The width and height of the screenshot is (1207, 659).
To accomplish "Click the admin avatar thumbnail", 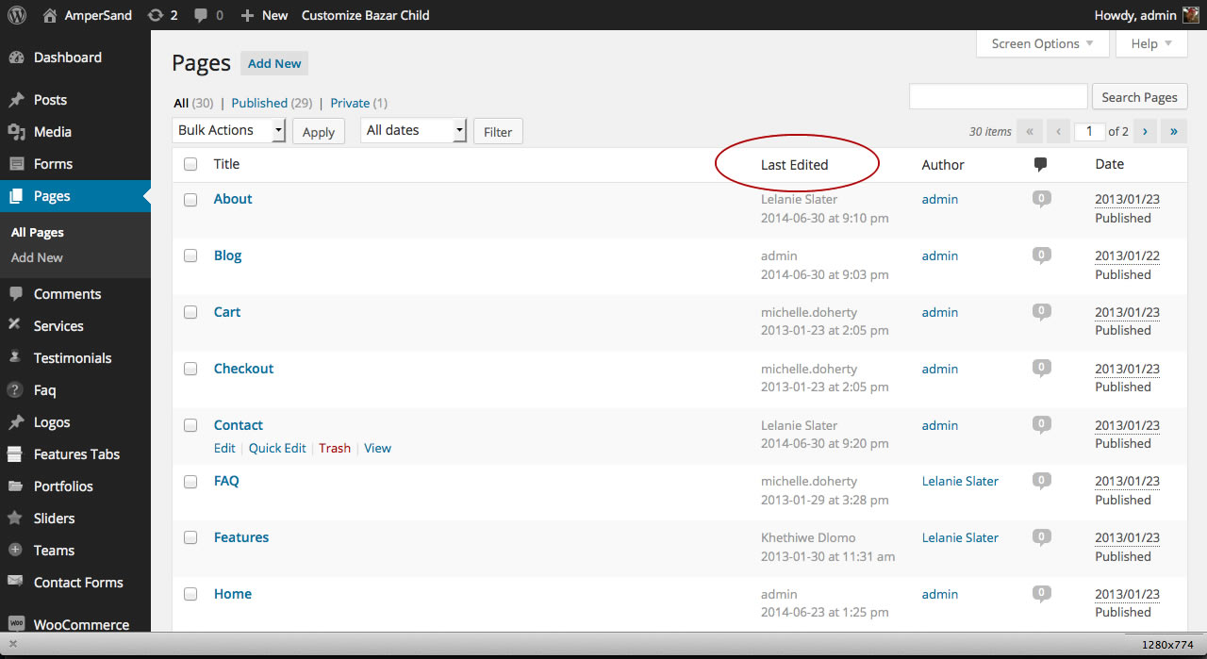I will click(x=1191, y=15).
